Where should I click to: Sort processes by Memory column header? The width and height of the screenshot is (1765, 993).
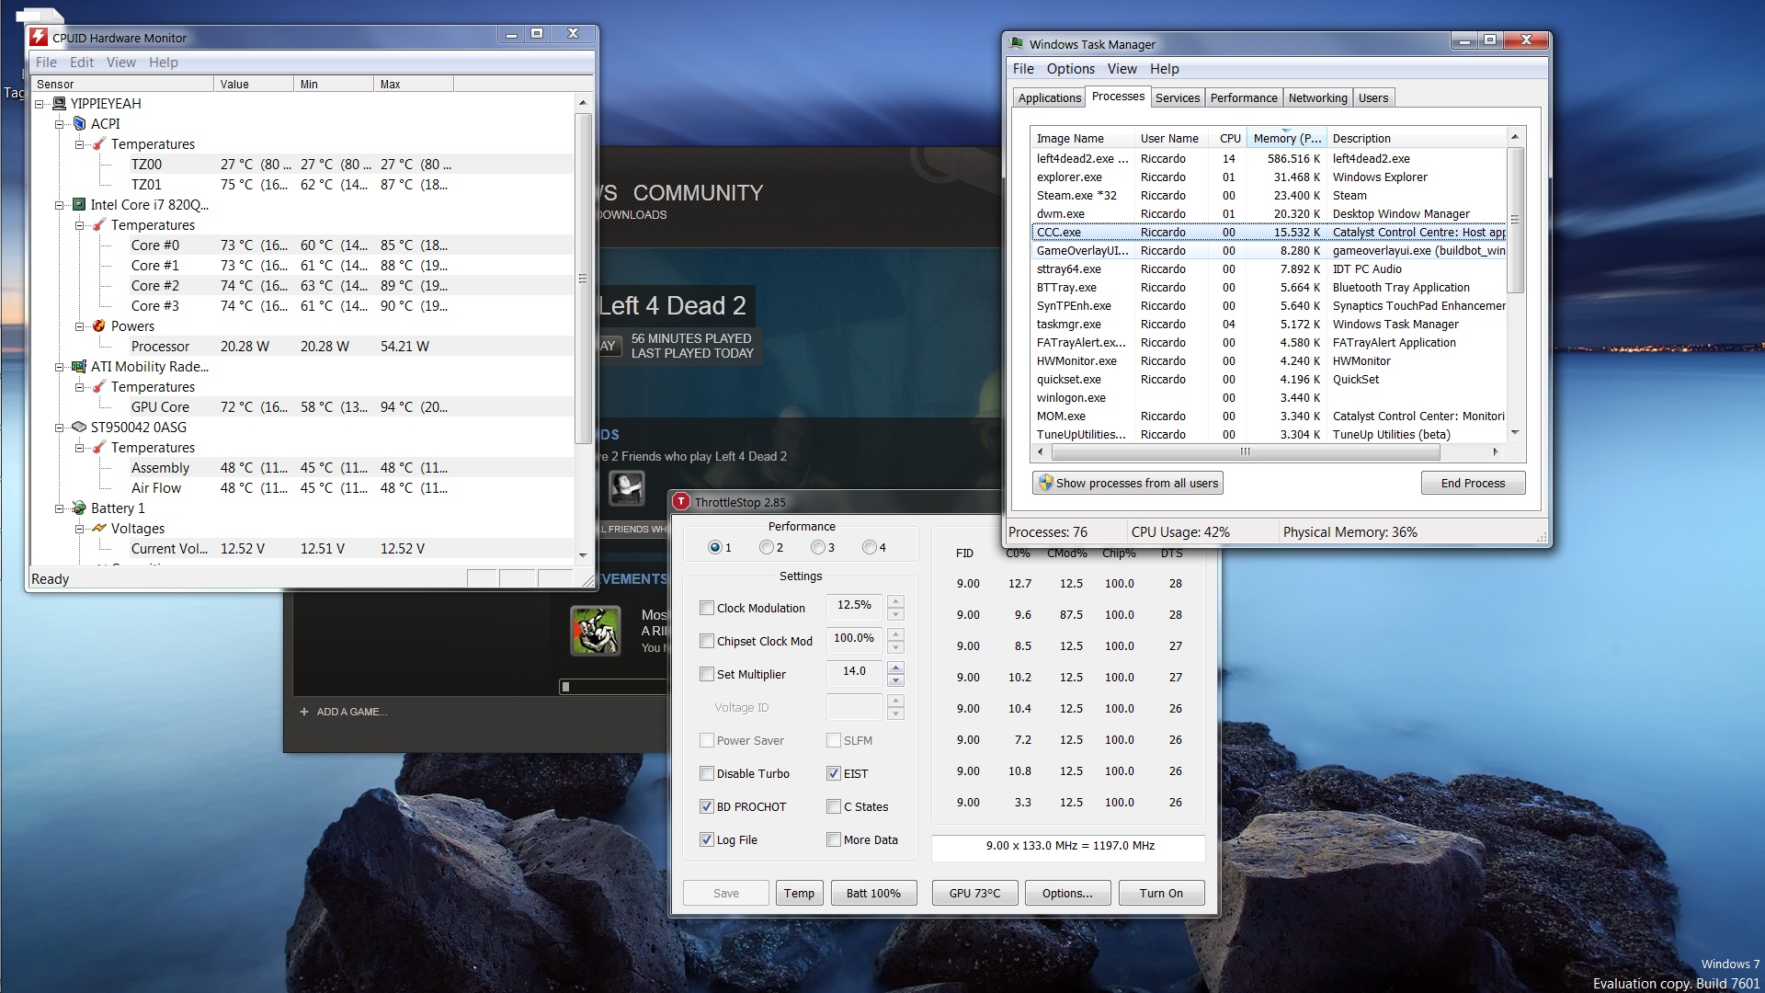tap(1286, 138)
